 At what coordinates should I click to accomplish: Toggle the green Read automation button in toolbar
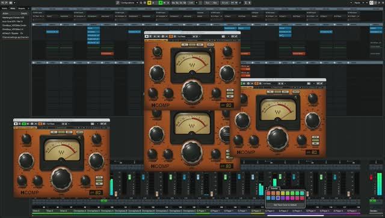(x=161, y=2)
